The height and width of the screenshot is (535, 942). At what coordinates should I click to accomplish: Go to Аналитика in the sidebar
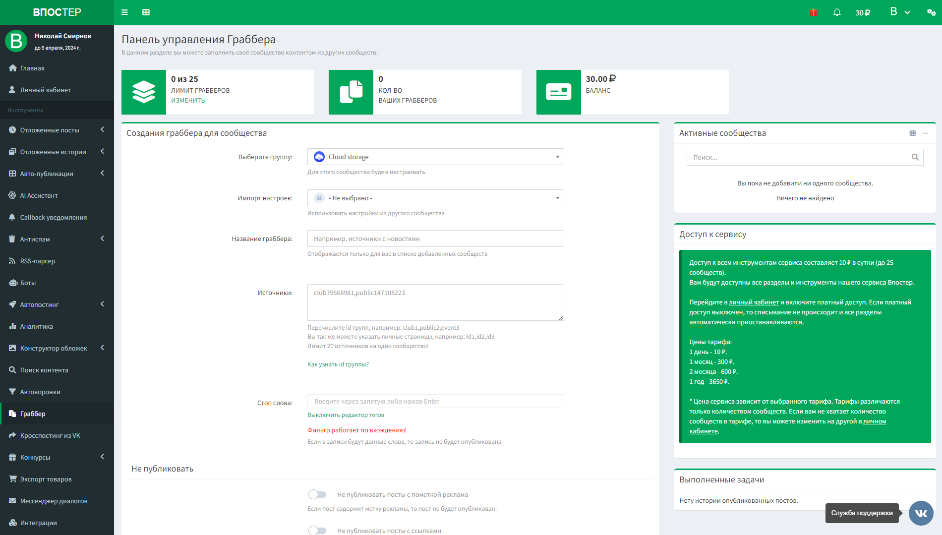pos(36,326)
